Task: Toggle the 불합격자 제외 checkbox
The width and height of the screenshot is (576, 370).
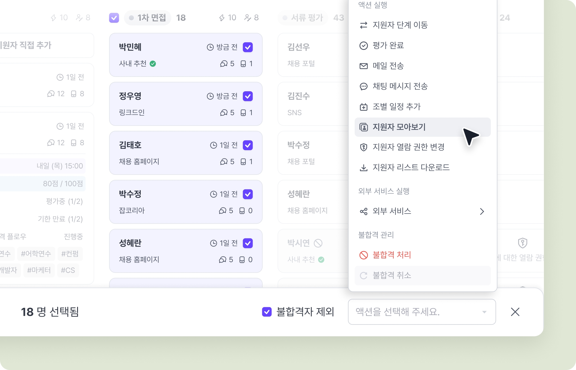Action: point(267,312)
